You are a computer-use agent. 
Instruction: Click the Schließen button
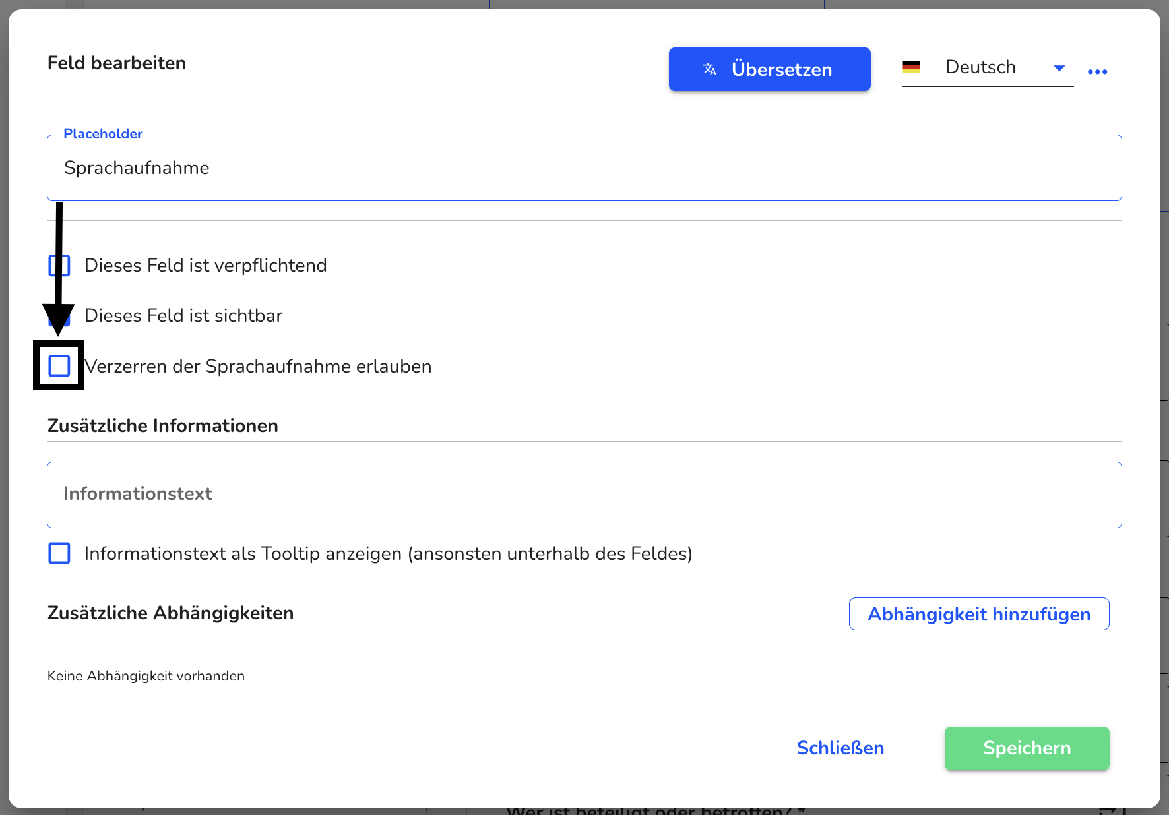(x=840, y=748)
